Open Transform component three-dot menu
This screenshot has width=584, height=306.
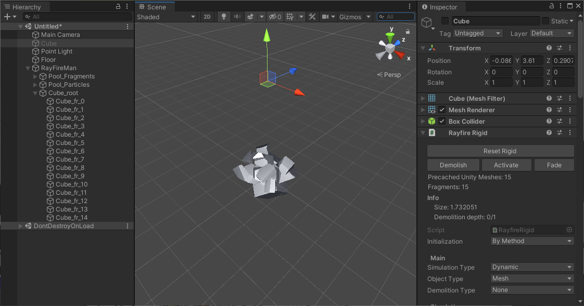point(570,48)
